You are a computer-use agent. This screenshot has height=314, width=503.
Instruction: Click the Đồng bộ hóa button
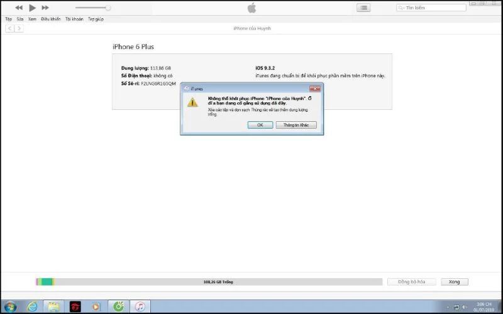(x=412, y=281)
